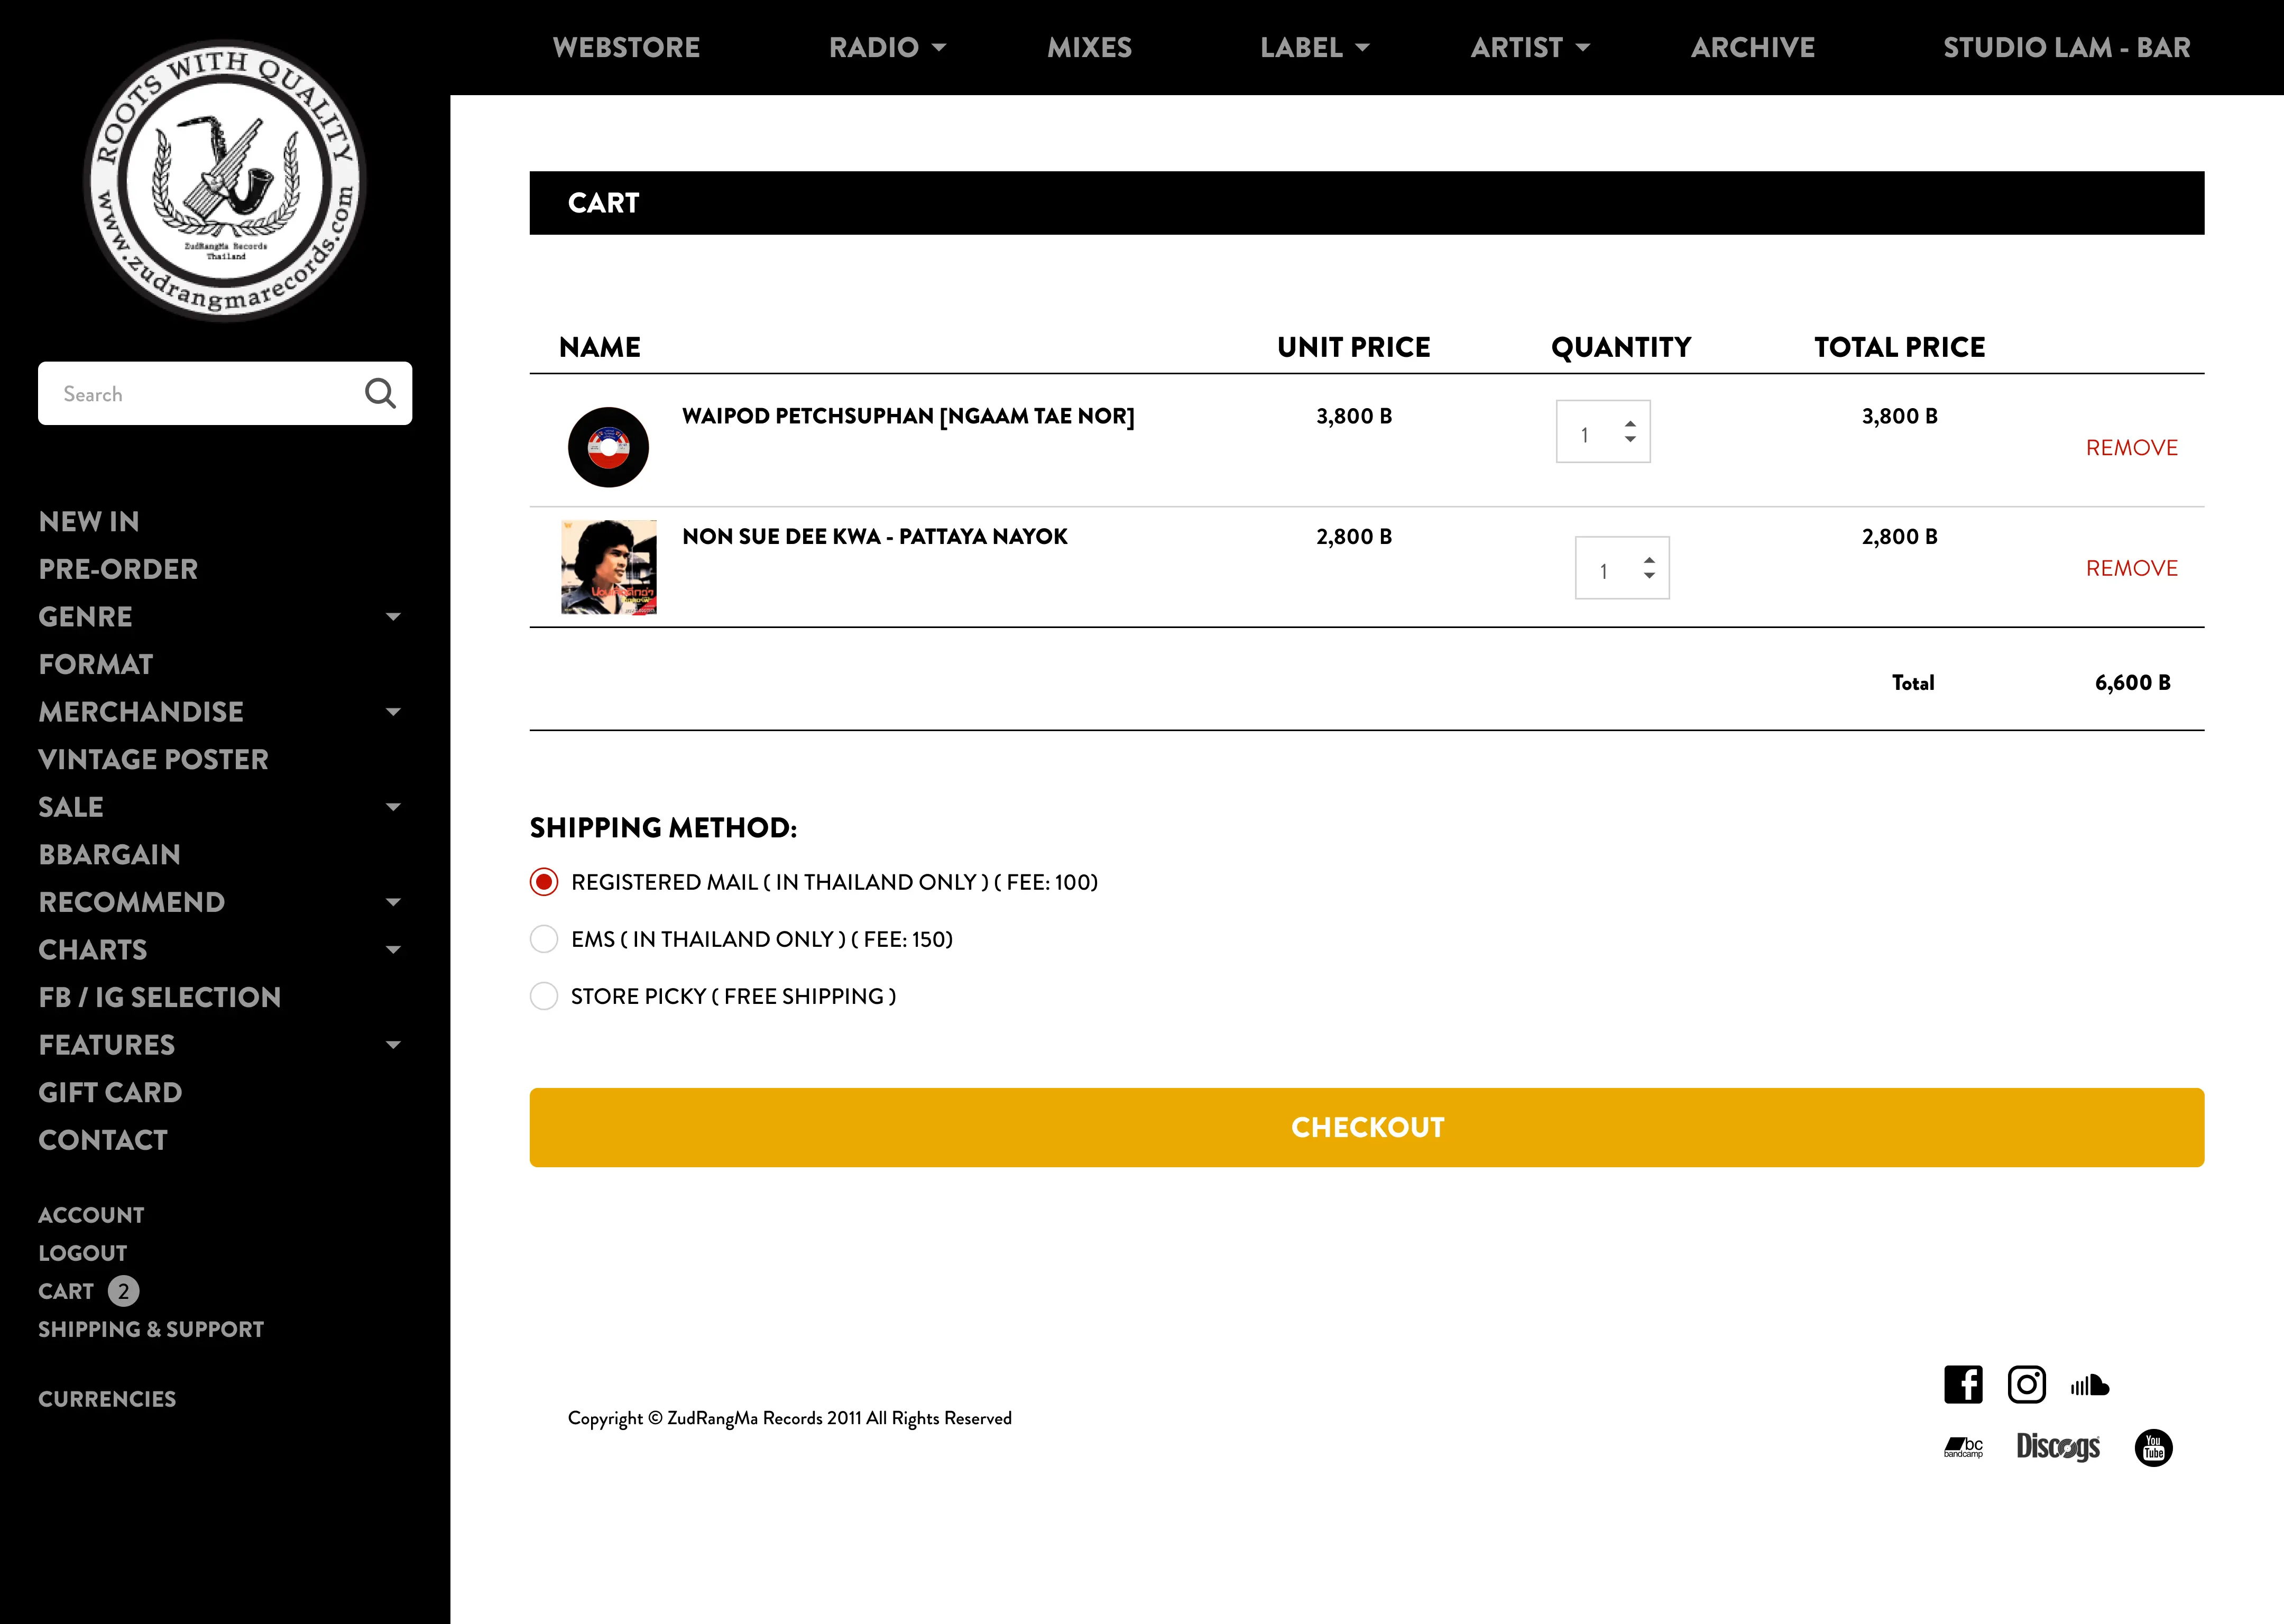Go to the MIXES menu item
The width and height of the screenshot is (2284, 1624).
1089,47
